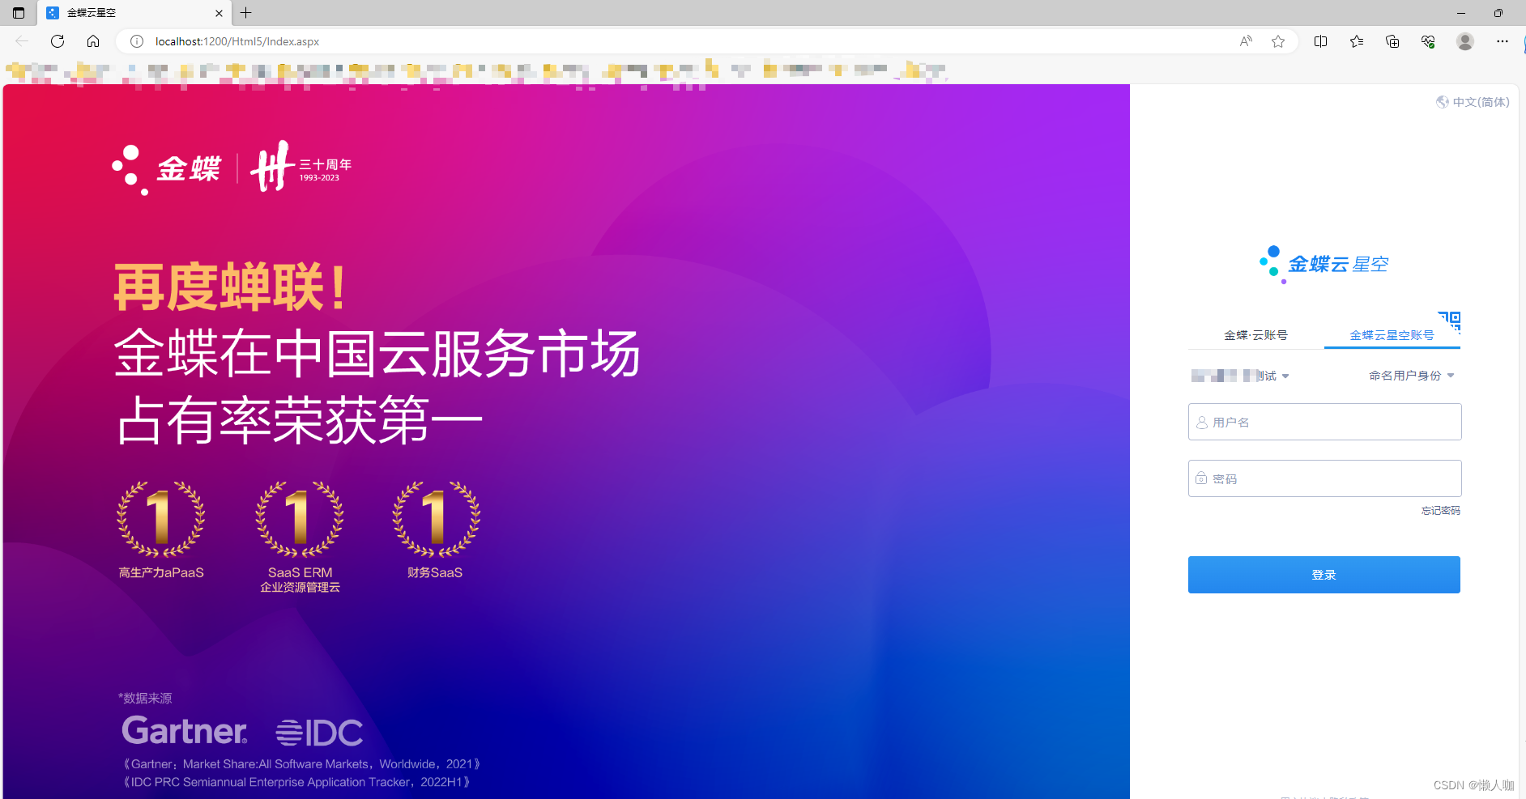Click the 金蝶云星空 logo
Screen dimensions: 1526x799
(1324, 264)
